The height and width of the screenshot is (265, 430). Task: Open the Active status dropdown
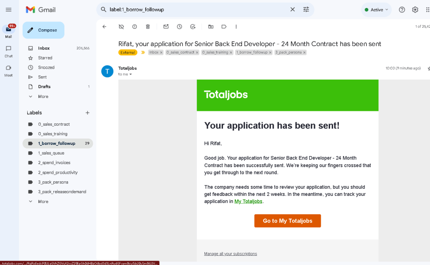point(376,10)
